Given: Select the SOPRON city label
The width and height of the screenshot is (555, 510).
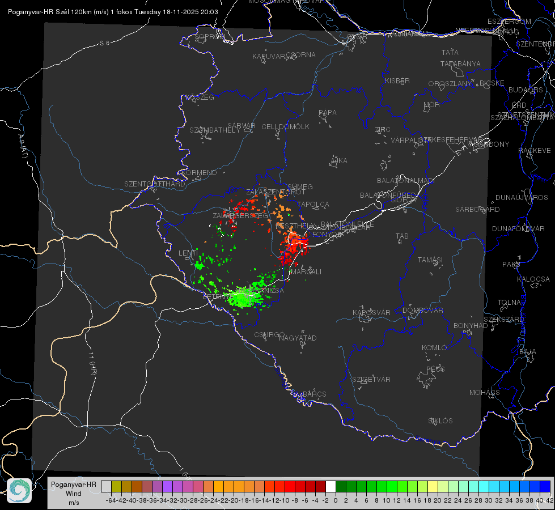Looking at the screenshot, I should [x=209, y=36].
